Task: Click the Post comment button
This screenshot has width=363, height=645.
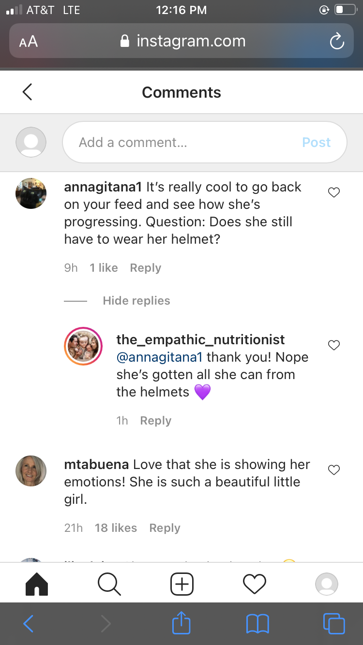Action: 316,142
